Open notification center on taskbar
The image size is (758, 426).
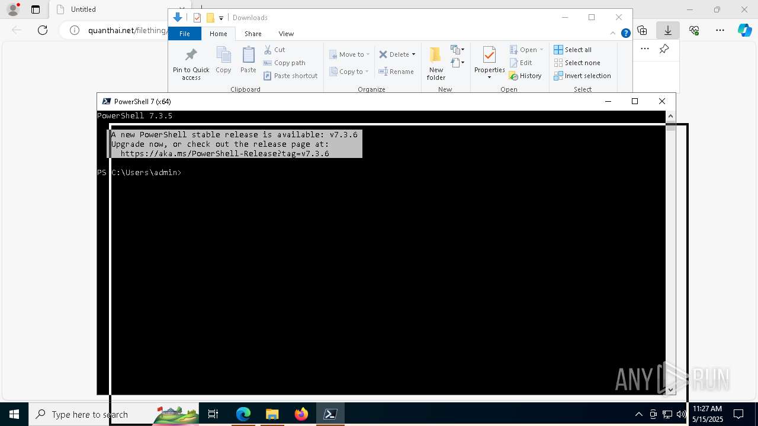pos(738,414)
